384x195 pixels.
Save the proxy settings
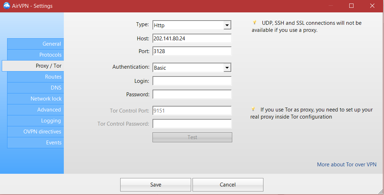156,185
